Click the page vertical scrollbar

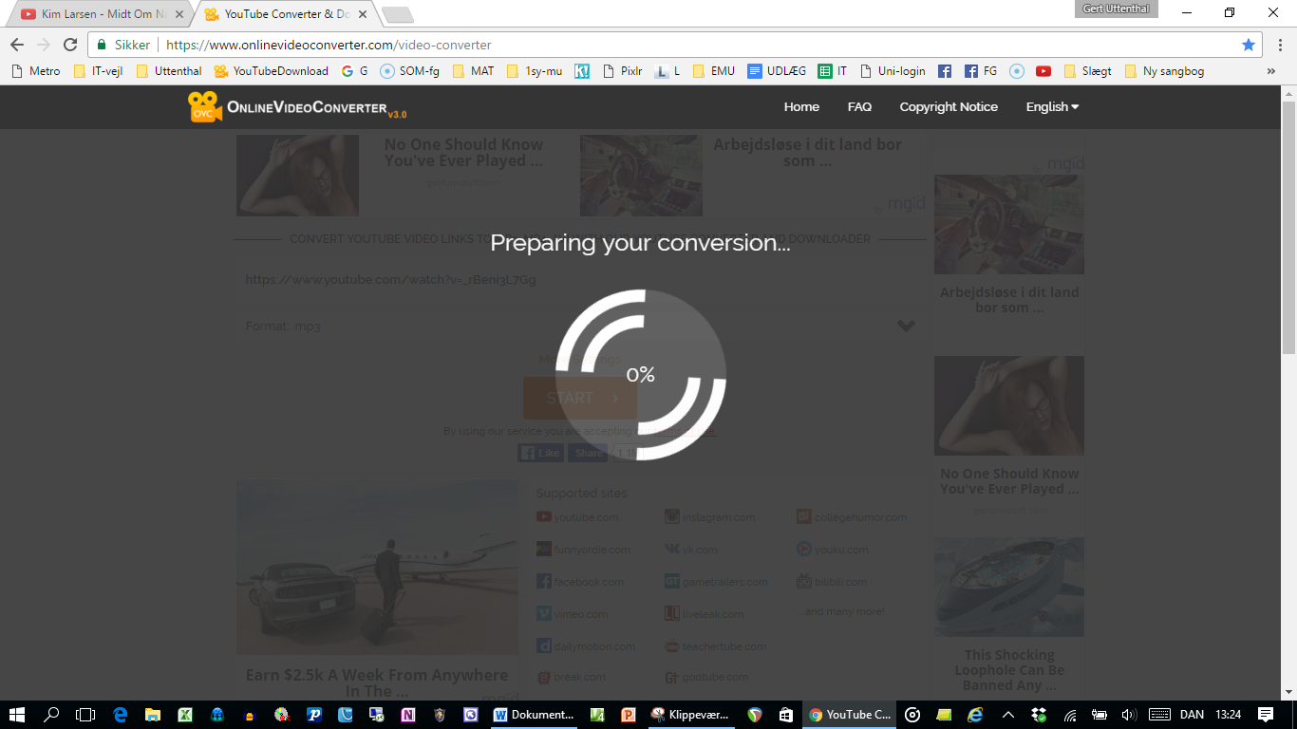pyautogui.click(x=1288, y=226)
